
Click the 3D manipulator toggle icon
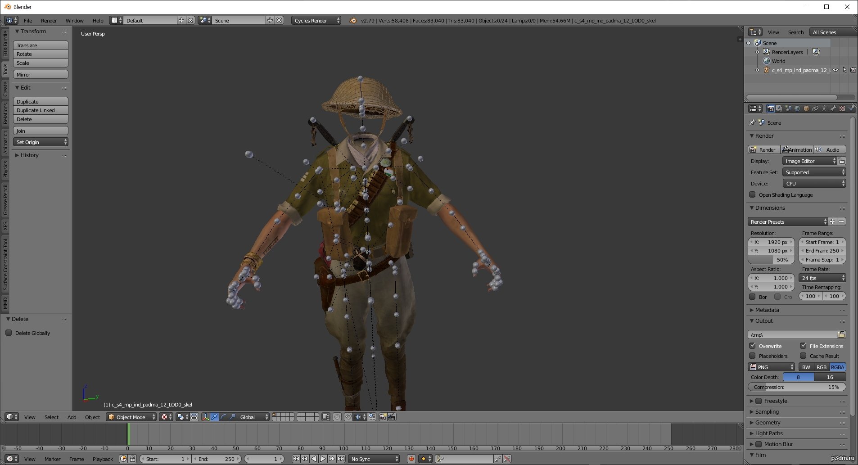[205, 417]
